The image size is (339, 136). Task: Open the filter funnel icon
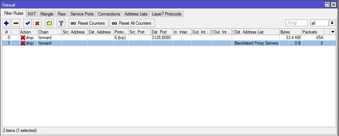coord(61,23)
